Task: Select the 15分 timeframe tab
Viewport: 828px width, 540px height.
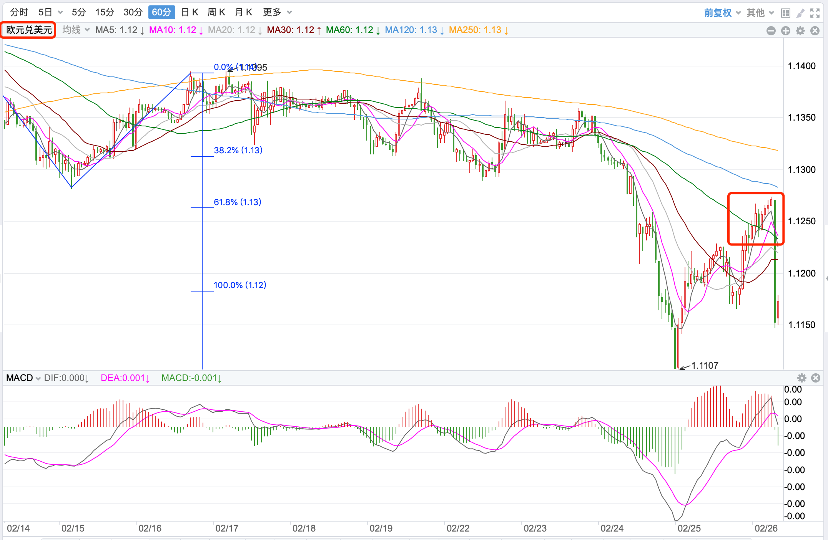Action: 105,12
